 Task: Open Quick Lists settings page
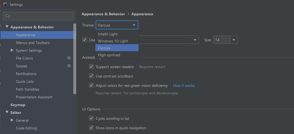[25, 81]
